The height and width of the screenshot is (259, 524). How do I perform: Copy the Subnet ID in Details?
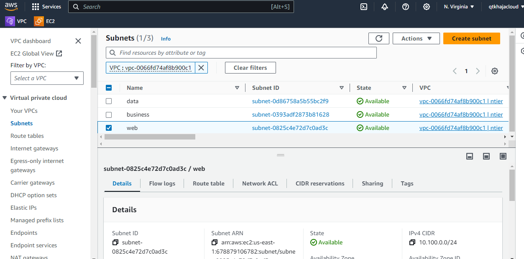point(115,242)
